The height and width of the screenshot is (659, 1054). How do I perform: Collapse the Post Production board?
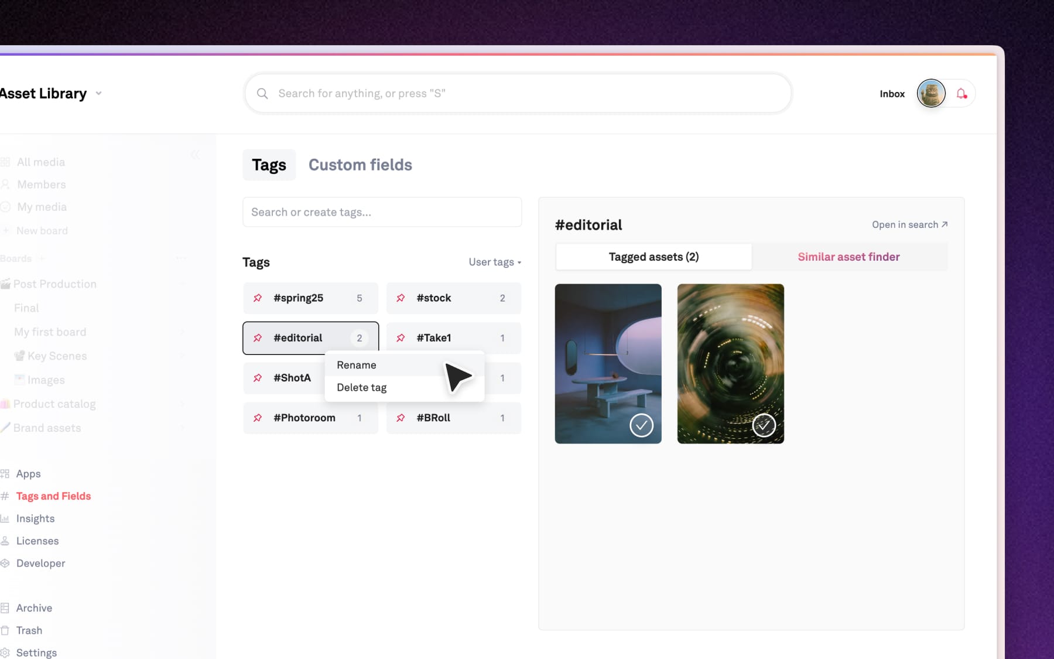pos(182,284)
